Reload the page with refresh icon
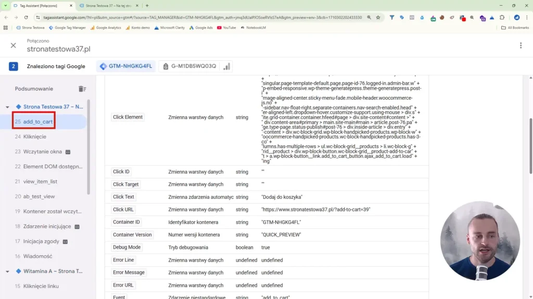The image size is (533, 299). tap(26, 17)
